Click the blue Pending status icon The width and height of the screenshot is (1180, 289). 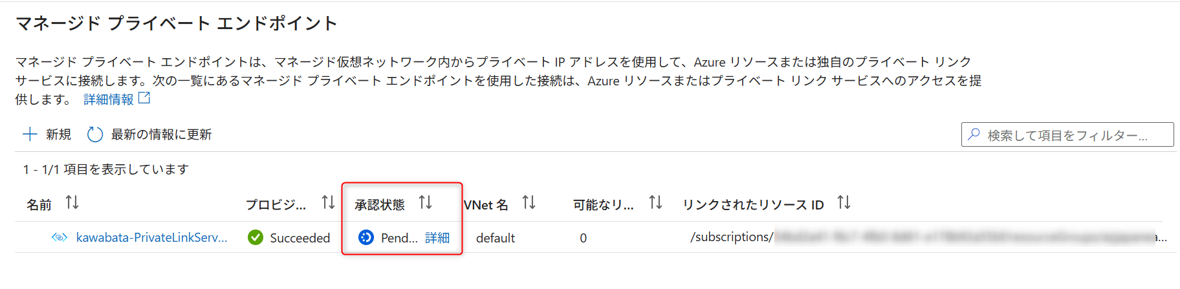pos(366,237)
